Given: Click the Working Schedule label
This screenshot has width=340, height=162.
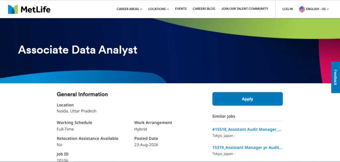Looking at the screenshot, I should tap(74, 122).
